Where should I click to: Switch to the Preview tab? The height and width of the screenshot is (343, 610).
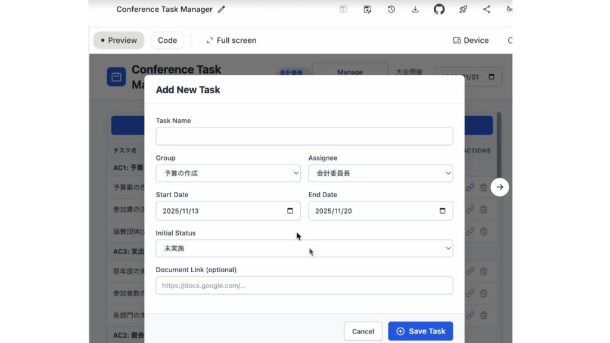[x=119, y=40]
